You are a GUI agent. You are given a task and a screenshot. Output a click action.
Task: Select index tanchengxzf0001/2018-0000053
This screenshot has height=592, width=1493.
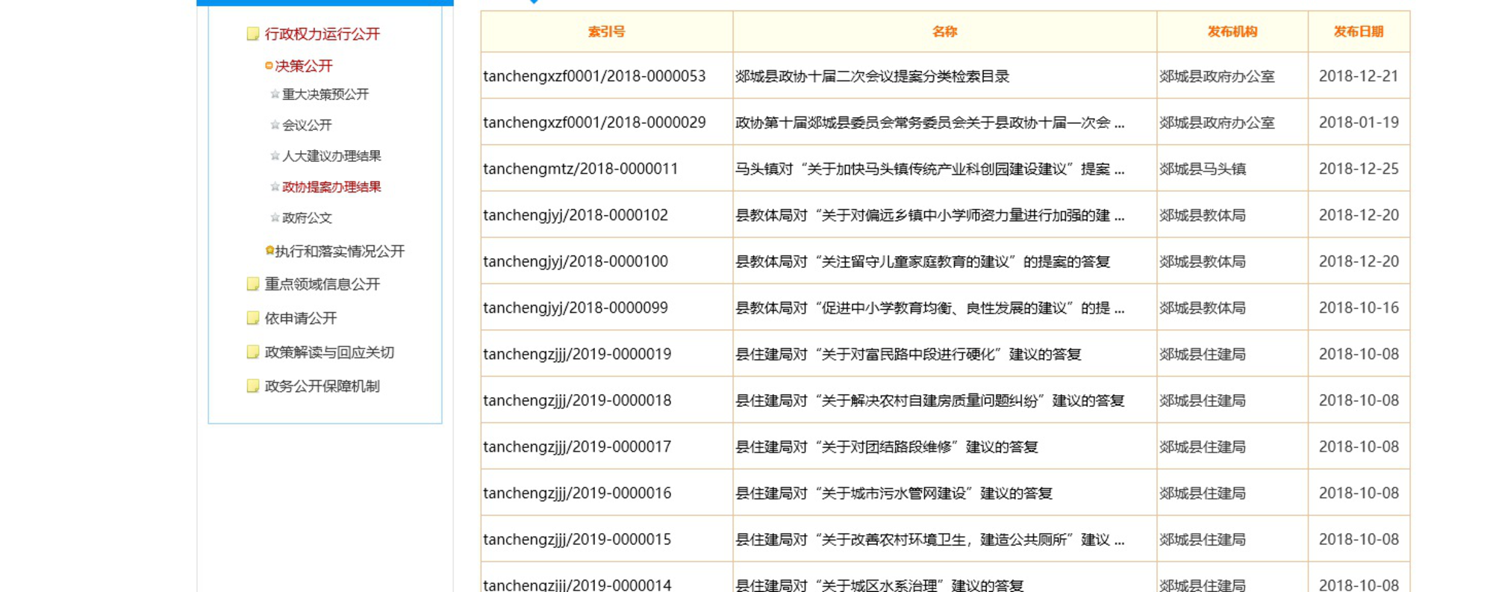click(x=594, y=76)
